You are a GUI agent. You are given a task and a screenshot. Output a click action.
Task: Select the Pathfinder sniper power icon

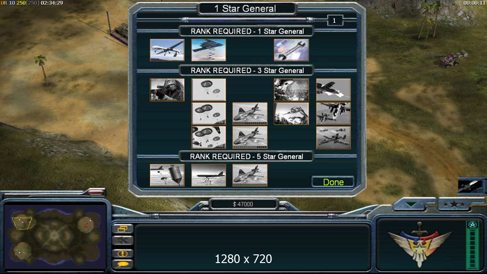167,90
